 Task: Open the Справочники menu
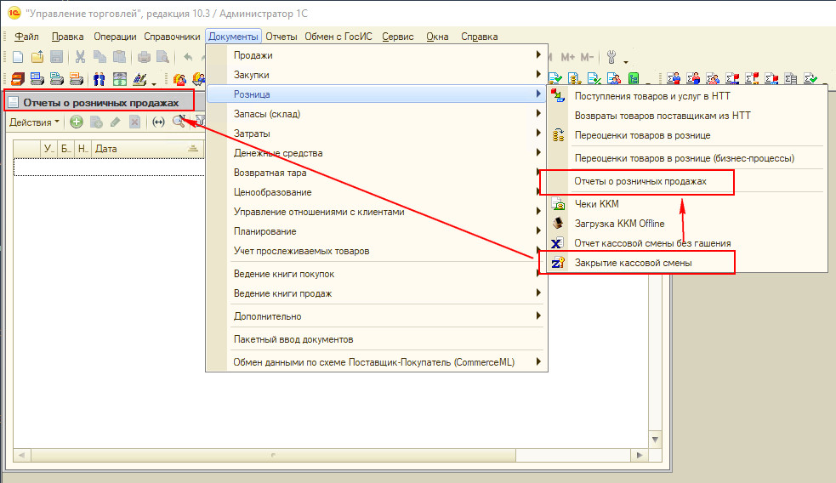(172, 37)
